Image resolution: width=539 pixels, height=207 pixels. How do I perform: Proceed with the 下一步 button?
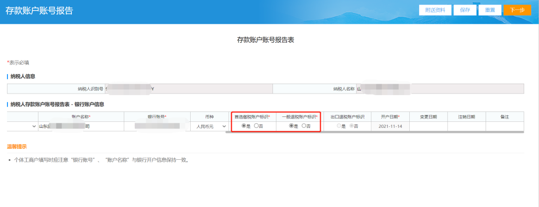[517, 10]
